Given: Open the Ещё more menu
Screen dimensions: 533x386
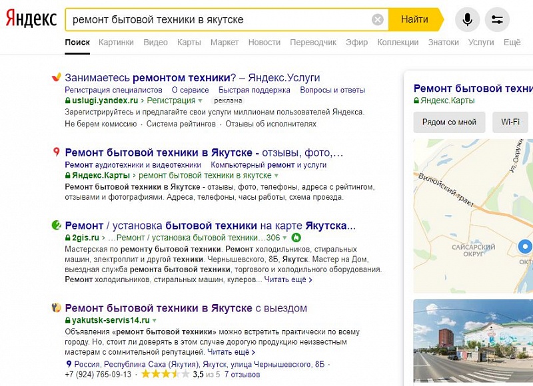Looking at the screenshot, I should point(512,43).
